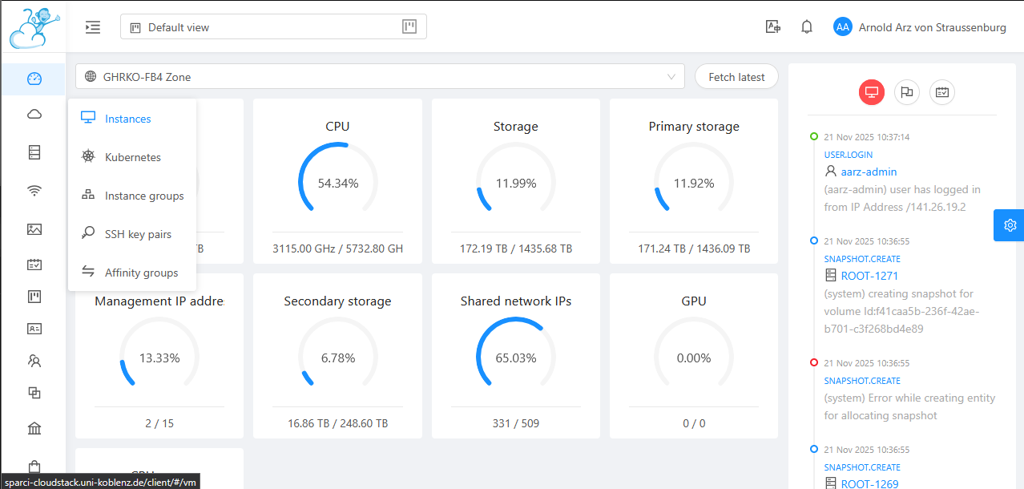Open the Images section icon
The height and width of the screenshot is (489, 1024).
pos(34,229)
